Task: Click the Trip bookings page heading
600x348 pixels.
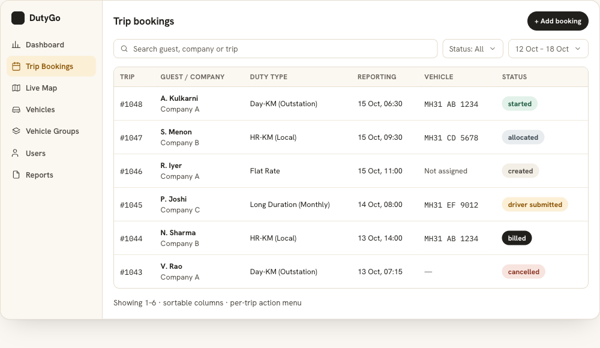Action: [144, 22]
